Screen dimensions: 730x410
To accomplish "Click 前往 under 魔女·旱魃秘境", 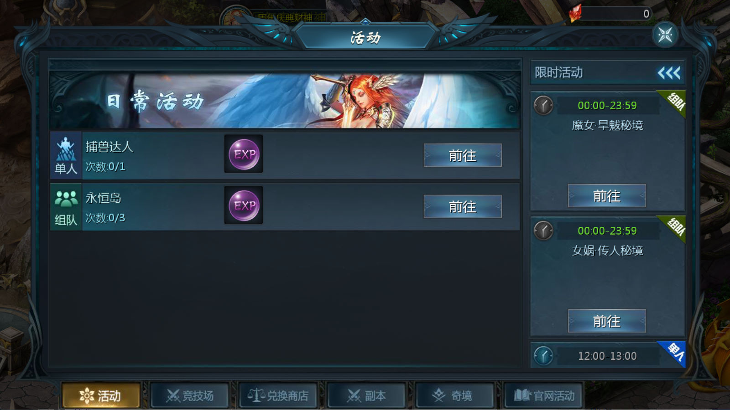I will [607, 196].
